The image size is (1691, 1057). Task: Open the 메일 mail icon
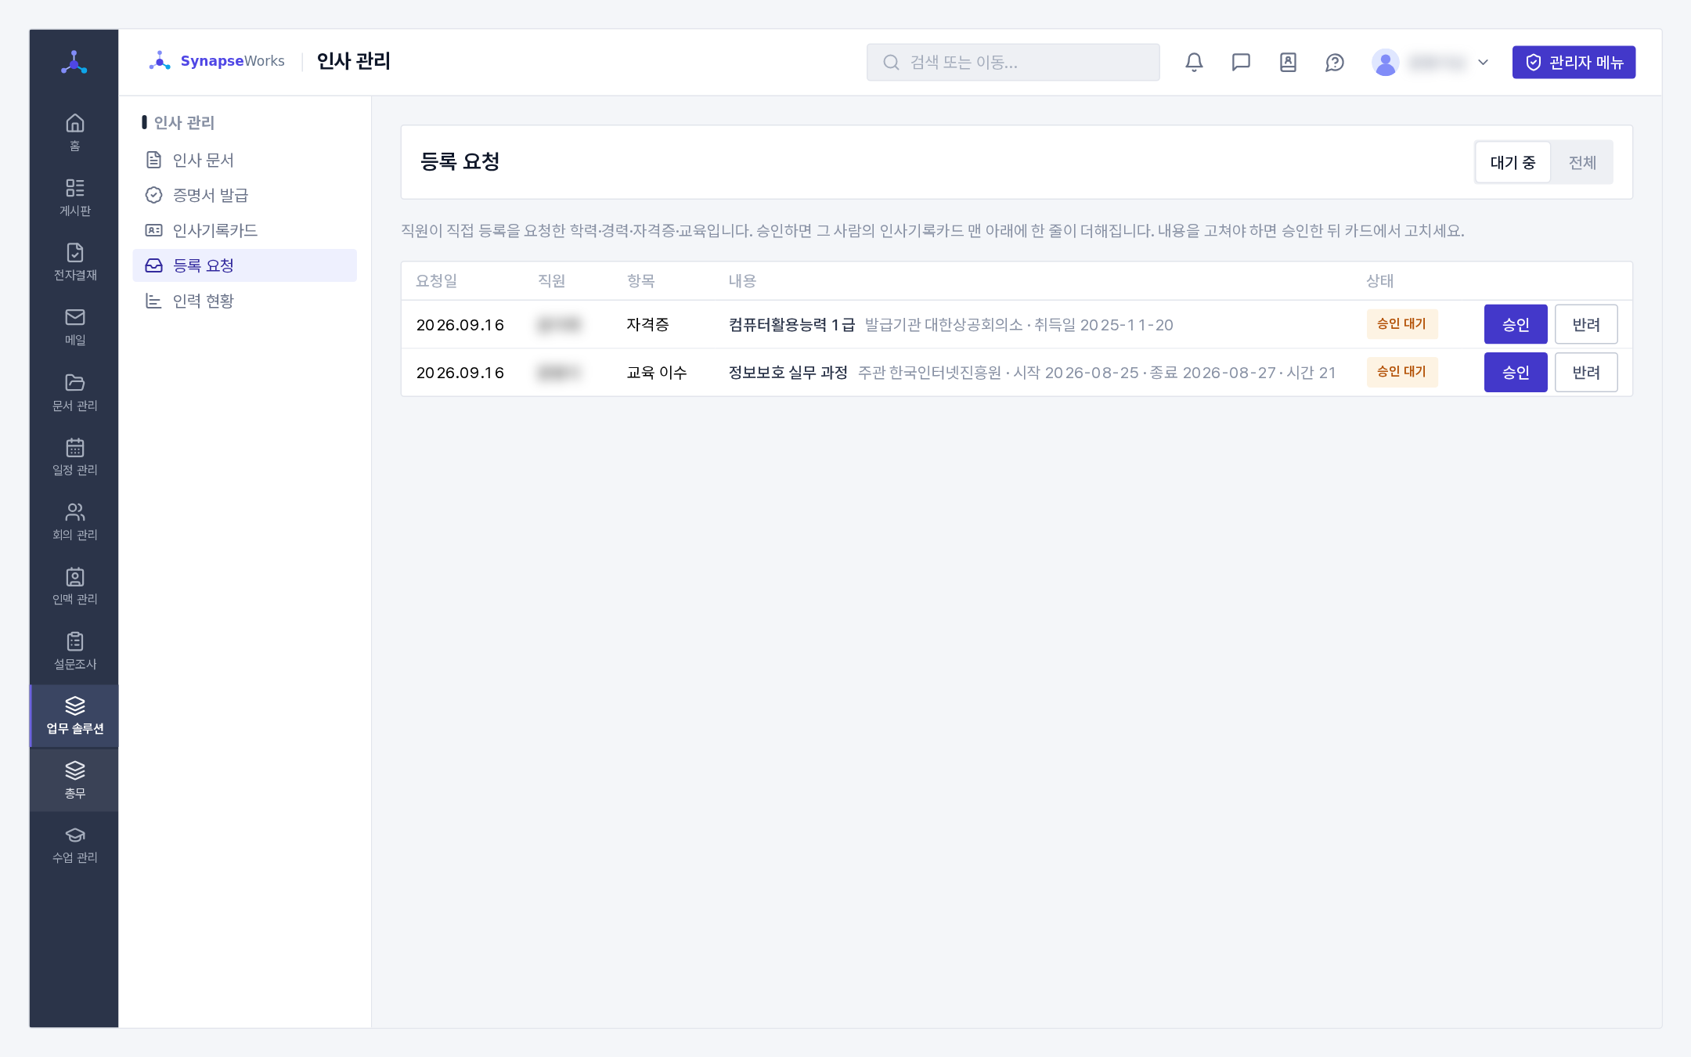coord(74,326)
